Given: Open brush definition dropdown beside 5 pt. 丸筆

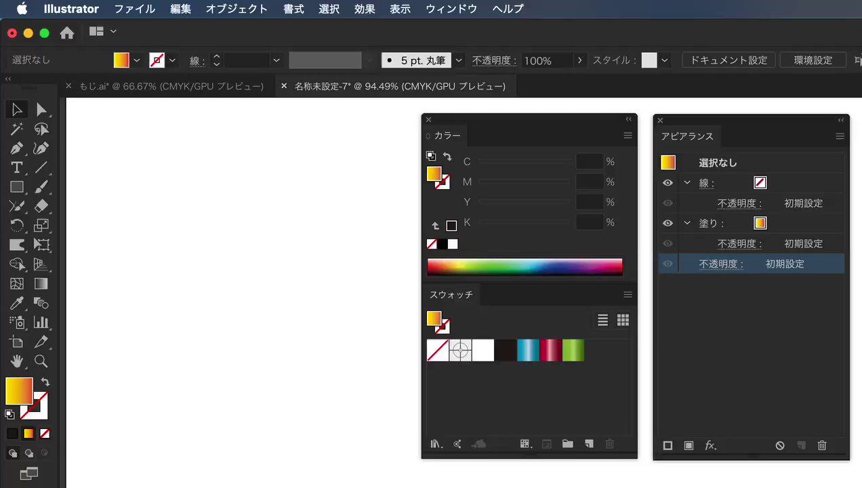Looking at the screenshot, I should pyautogui.click(x=459, y=60).
